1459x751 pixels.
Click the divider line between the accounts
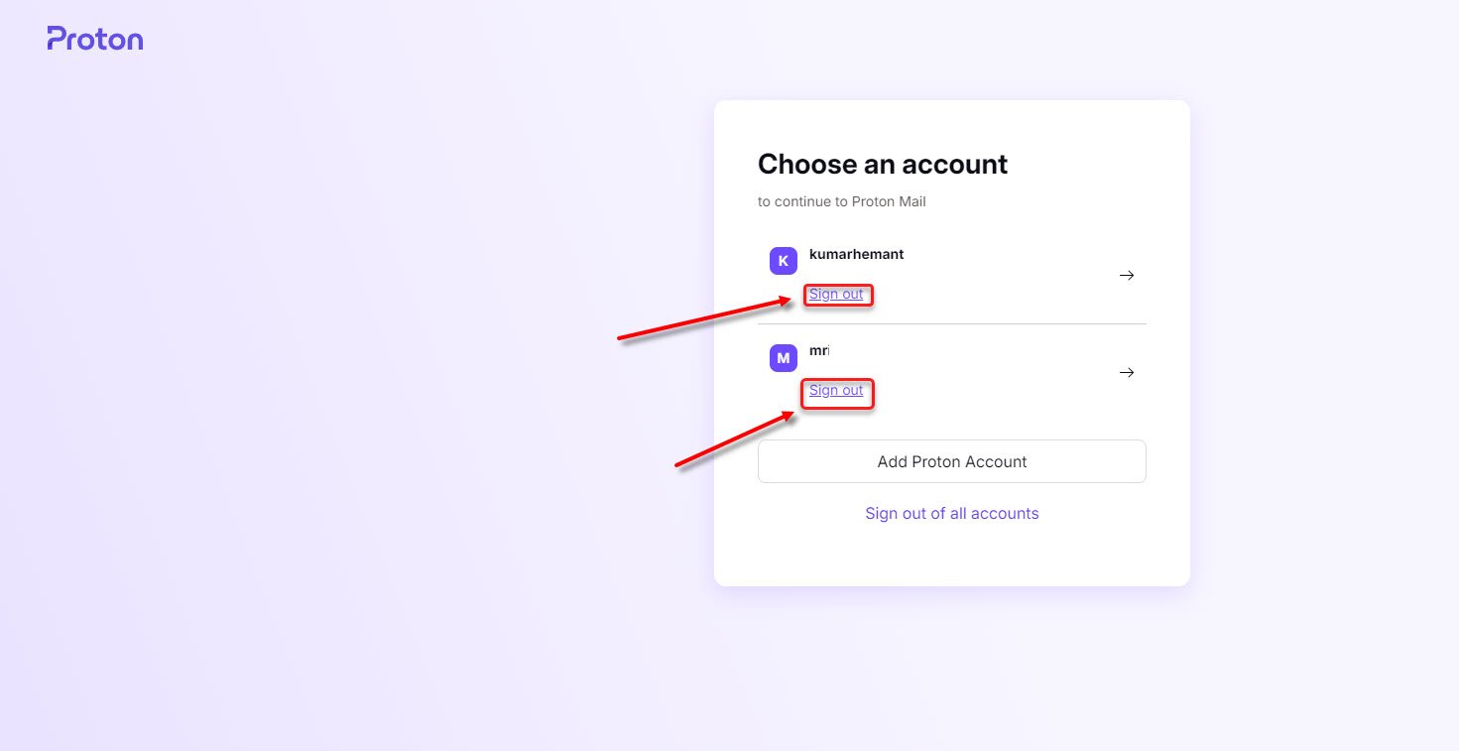point(951,323)
